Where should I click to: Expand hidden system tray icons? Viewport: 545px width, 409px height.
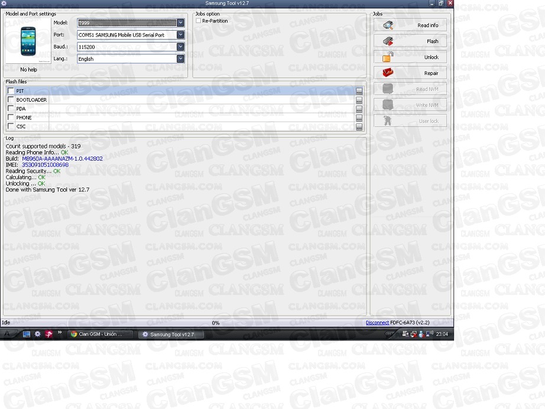390,334
